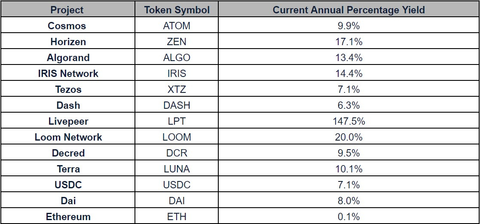480x224 pixels.
Task: Click the Algorand project name
Action: pyautogui.click(x=68, y=58)
